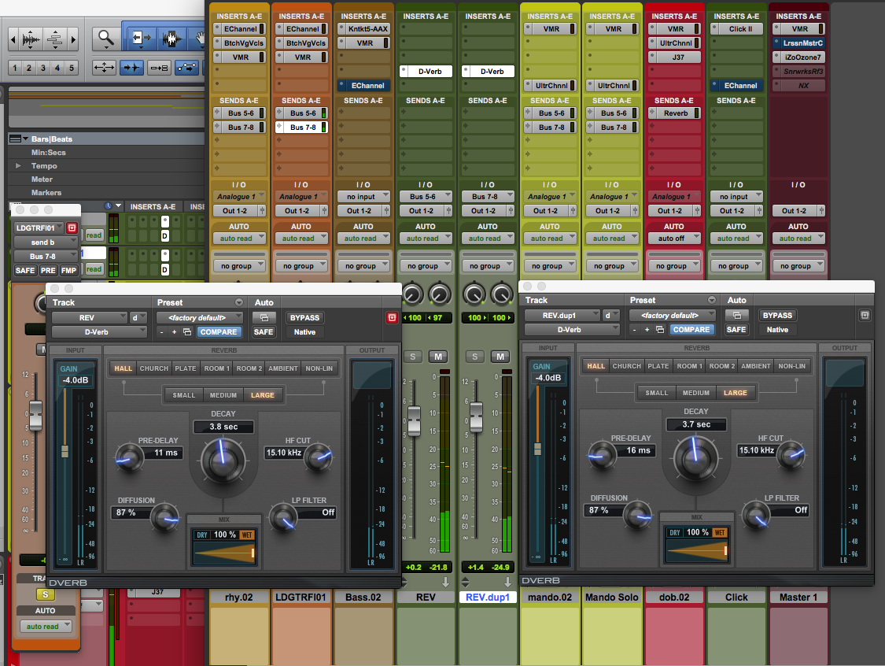
Task: Solo the REV channel strip
Action: coord(412,356)
